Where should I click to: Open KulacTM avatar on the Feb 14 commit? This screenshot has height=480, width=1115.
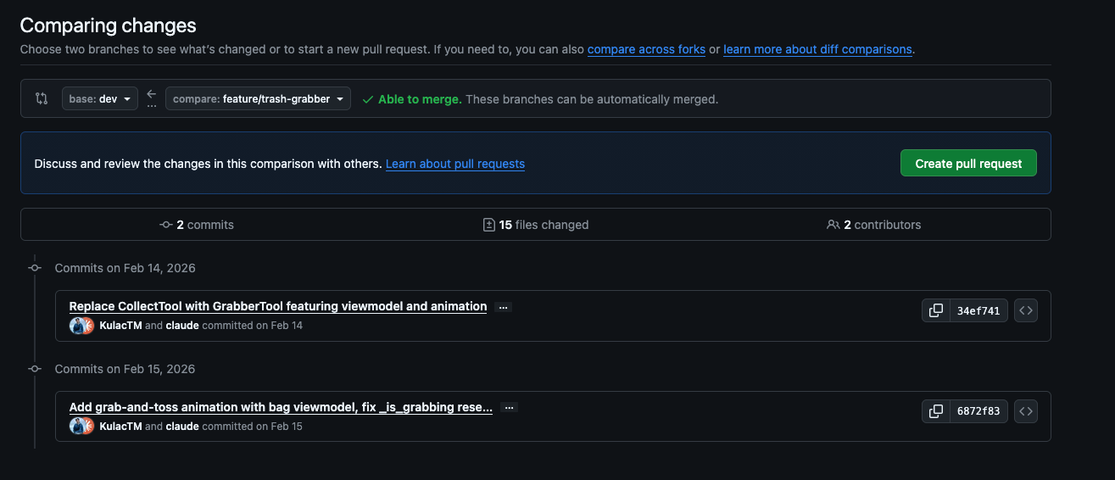click(x=78, y=326)
